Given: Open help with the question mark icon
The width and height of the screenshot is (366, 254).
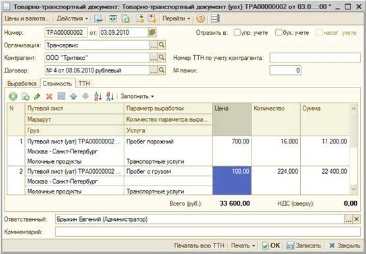Looking at the screenshot, I should [201, 18].
